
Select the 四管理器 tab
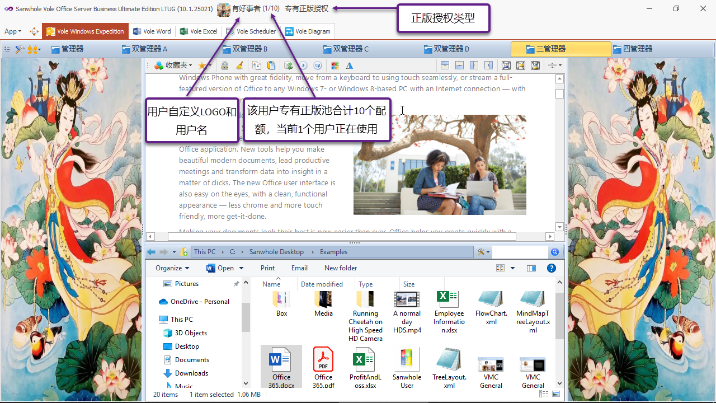click(x=633, y=49)
